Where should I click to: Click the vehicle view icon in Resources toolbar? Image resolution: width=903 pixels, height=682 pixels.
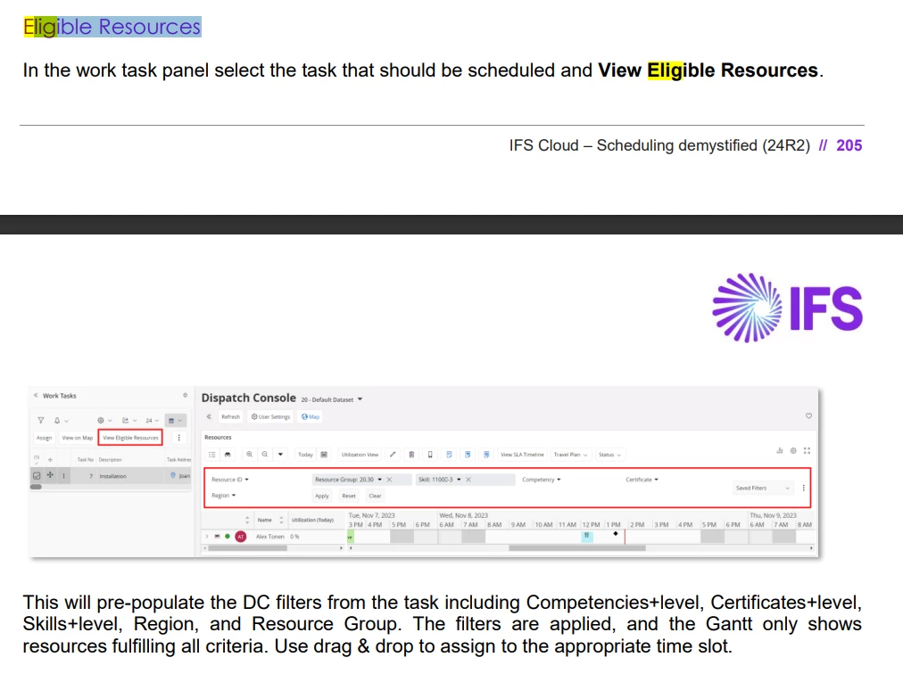tap(228, 454)
